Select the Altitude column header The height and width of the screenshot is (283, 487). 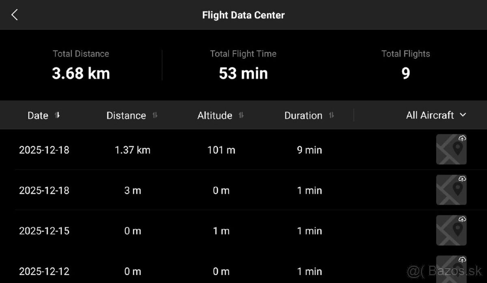[x=215, y=115]
